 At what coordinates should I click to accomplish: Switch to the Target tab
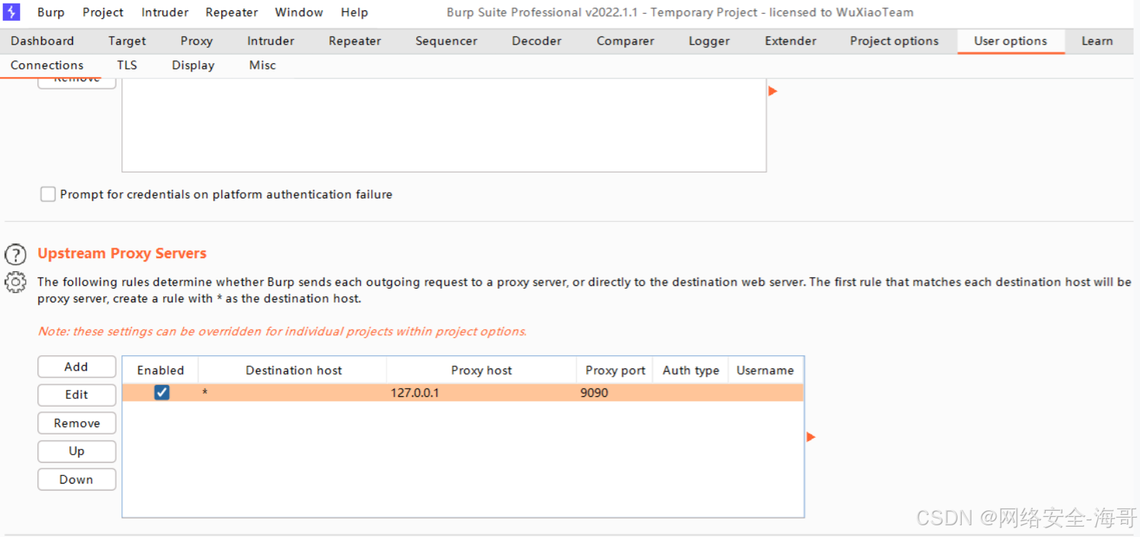tap(127, 41)
